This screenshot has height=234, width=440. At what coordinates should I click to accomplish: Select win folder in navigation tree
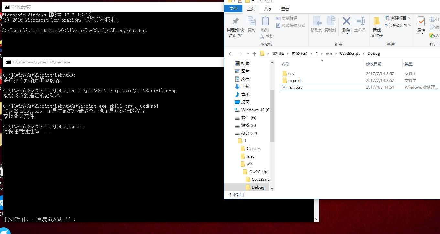250,164
